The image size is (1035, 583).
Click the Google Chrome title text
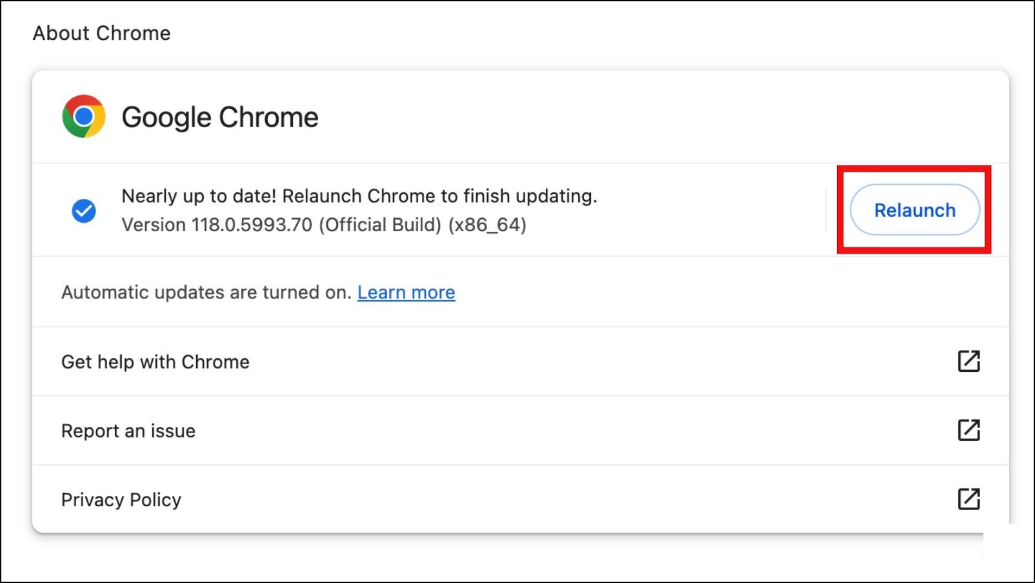[x=220, y=118]
